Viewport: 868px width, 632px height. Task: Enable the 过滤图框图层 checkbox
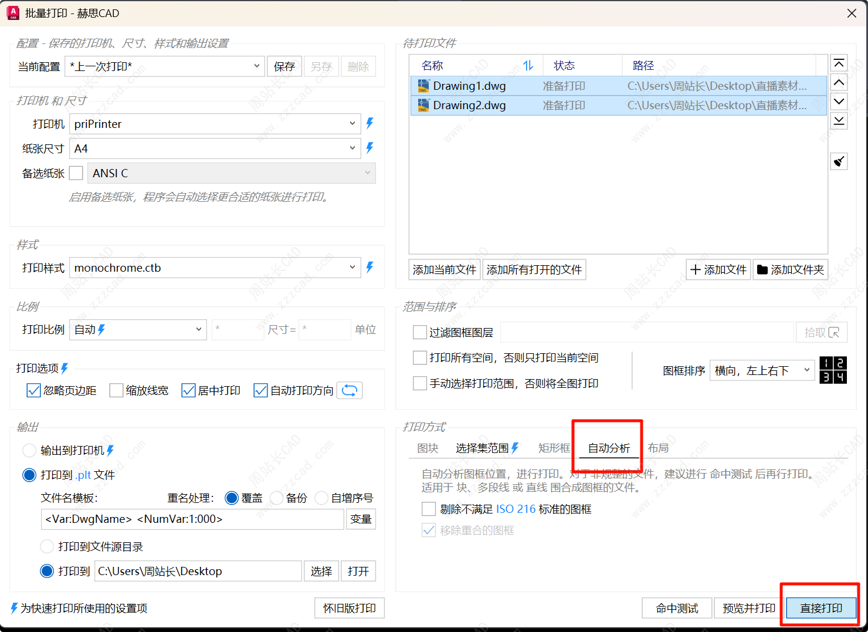[420, 333]
